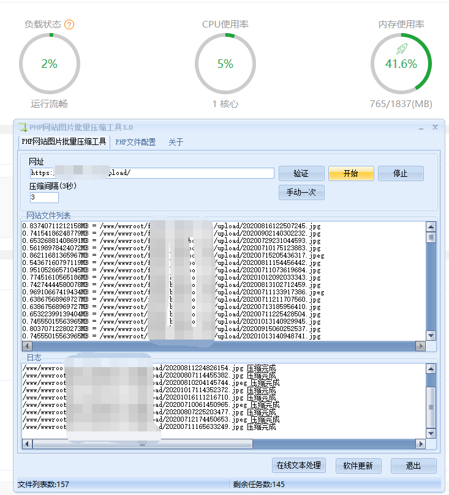Image resolution: width=449 pixels, height=495 pixels.
Task: Click the 手动一次 button
Action: click(x=301, y=192)
